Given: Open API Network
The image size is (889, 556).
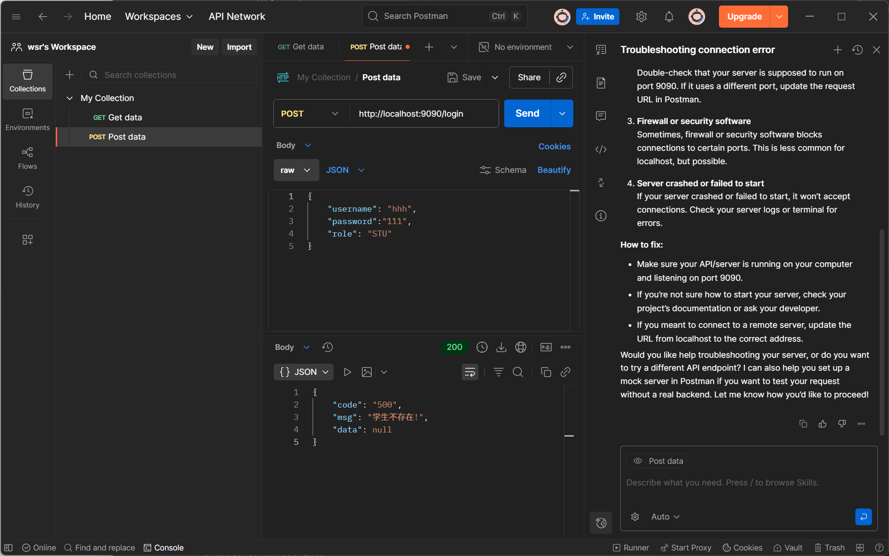Looking at the screenshot, I should click(237, 17).
